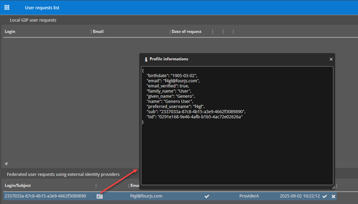358x204 pixels.
Task: Click the "given_name": "Genero" line
Action: (x=171, y=96)
